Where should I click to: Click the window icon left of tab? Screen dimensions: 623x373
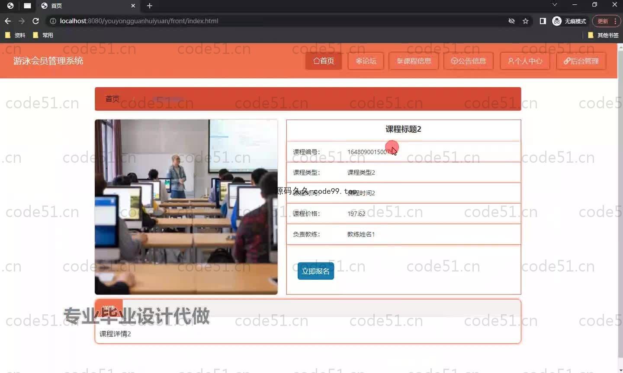tap(27, 6)
